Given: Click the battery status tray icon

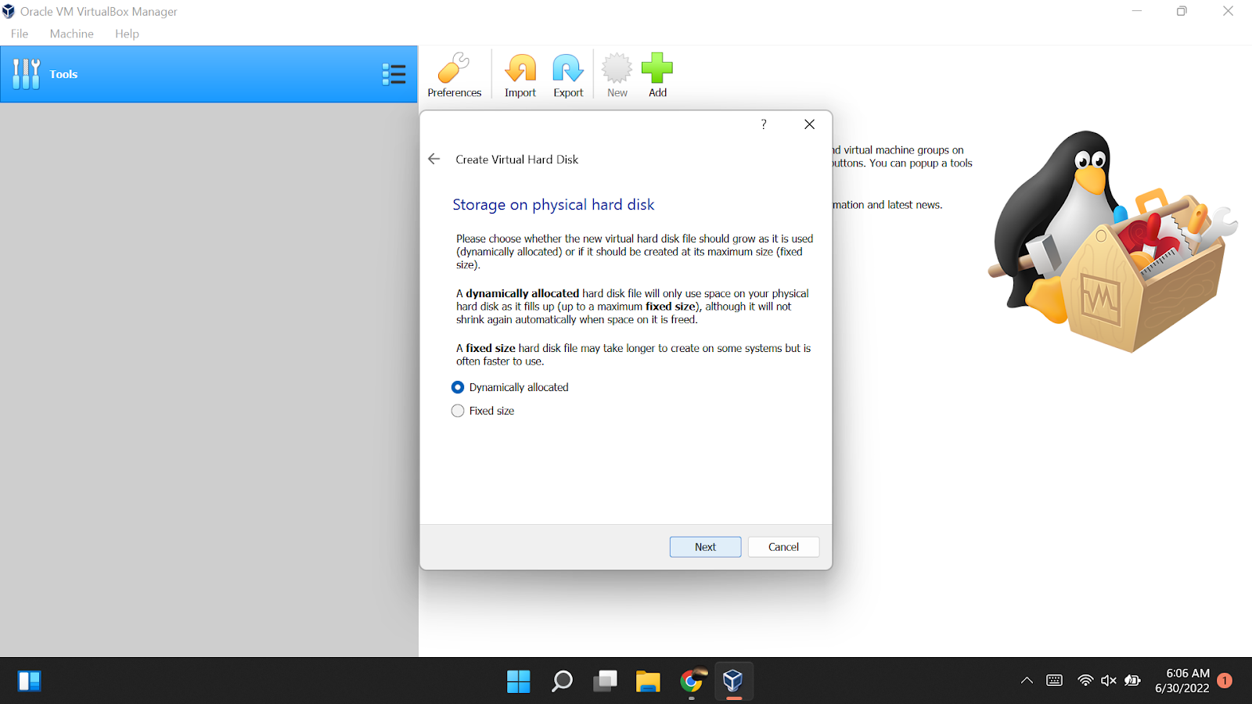Looking at the screenshot, I should (1132, 681).
